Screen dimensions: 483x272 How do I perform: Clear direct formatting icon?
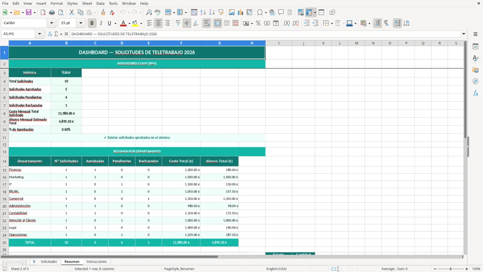pyautogui.click(x=112, y=12)
